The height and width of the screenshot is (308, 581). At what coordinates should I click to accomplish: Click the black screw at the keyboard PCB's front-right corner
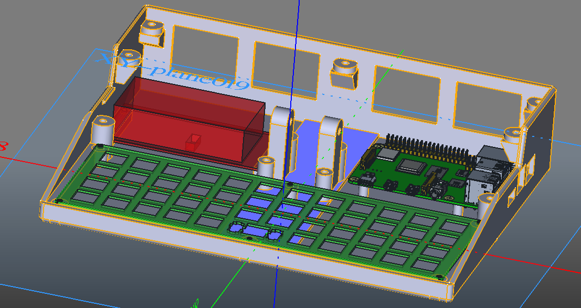point(439,277)
